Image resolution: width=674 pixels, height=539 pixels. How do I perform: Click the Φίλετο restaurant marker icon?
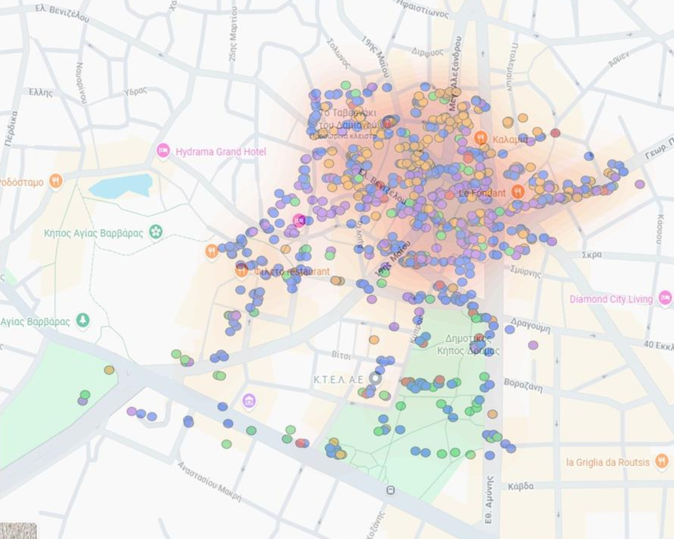point(241,271)
